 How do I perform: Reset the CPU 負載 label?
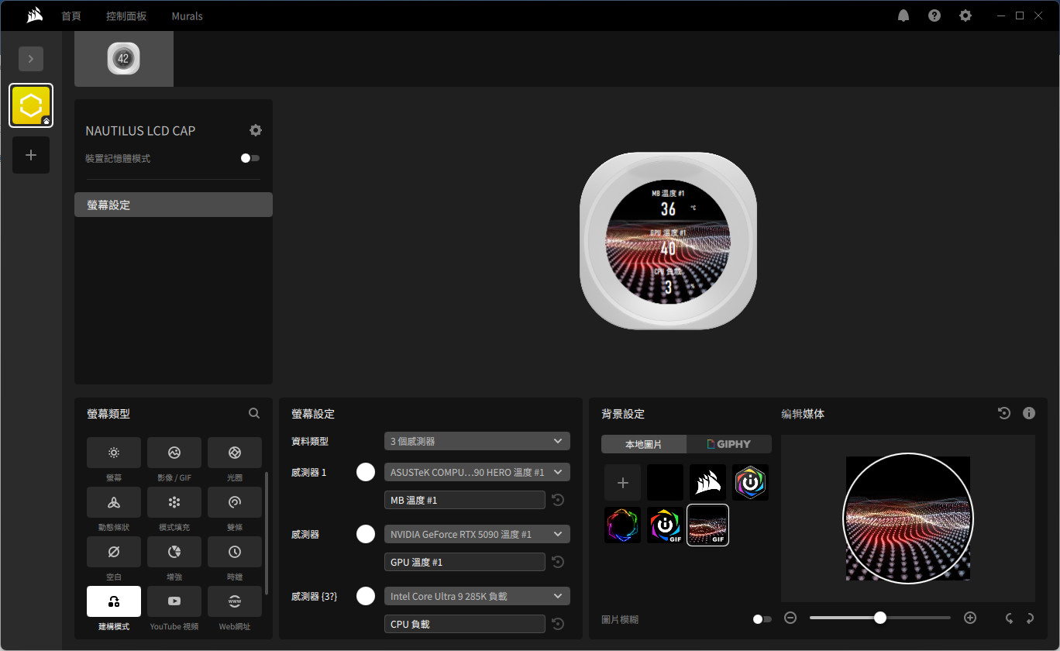(x=558, y=624)
